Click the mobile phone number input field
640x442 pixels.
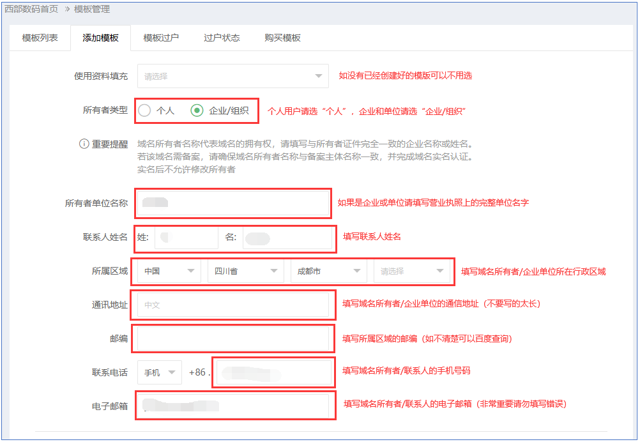point(273,372)
